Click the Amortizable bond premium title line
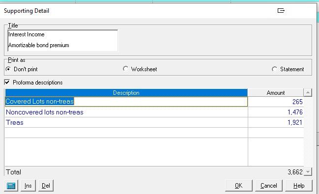This screenshot has width=319, height=194. [x=39, y=45]
